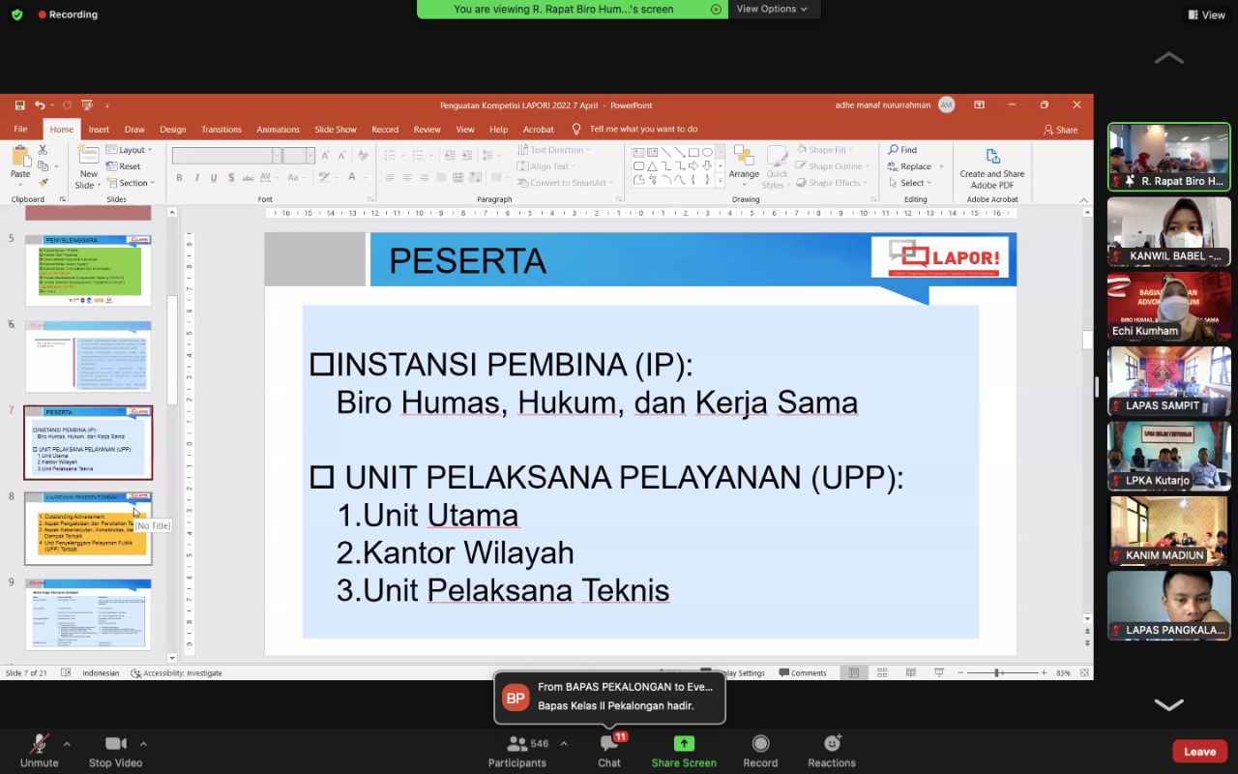The image size is (1238, 774).
Task: Open audio options arrow beside Unmute
Action: click(x=67, y=744)
